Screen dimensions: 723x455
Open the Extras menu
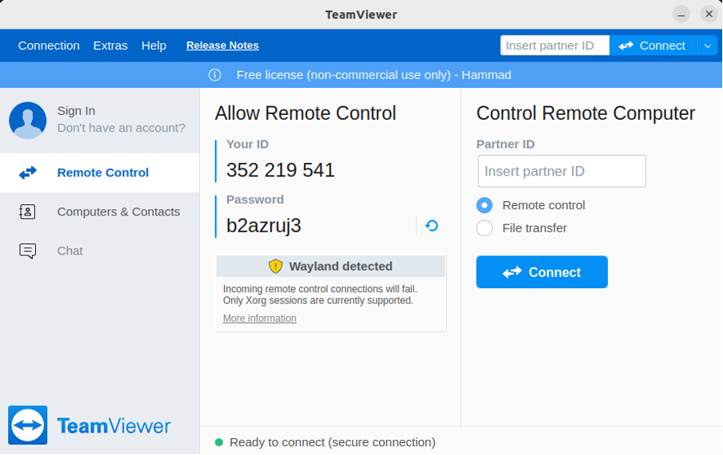[110, 45]
